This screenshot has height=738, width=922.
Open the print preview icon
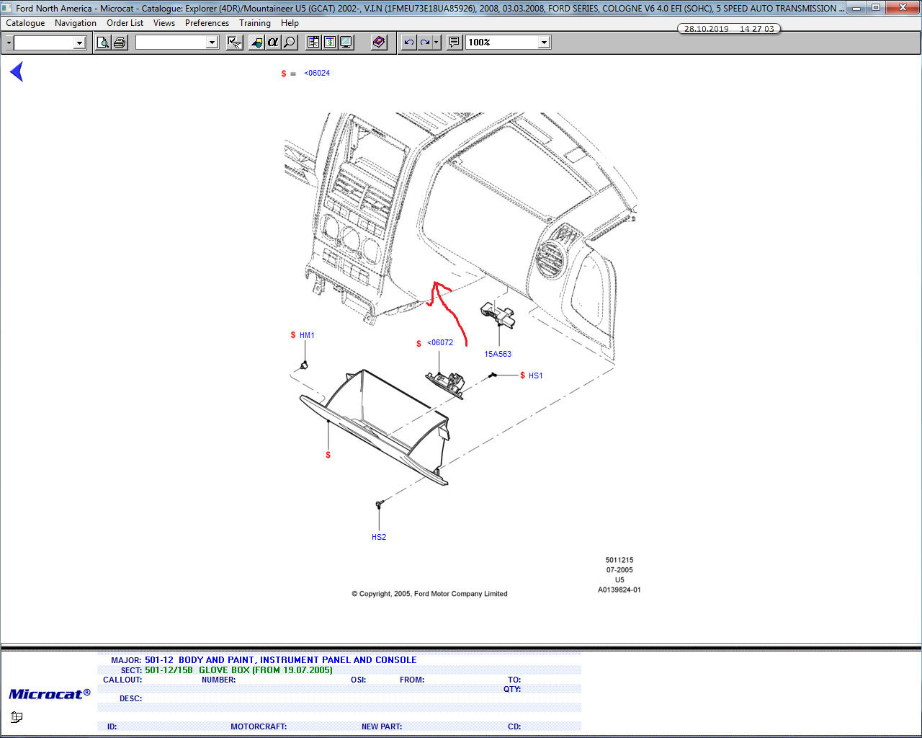[x=104, y=43]
